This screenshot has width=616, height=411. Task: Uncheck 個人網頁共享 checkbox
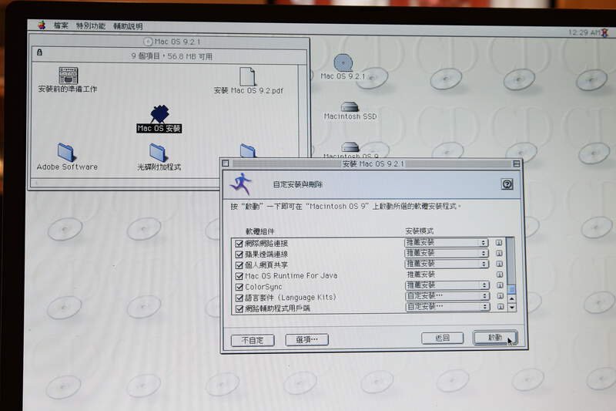[x=239, y=265]
